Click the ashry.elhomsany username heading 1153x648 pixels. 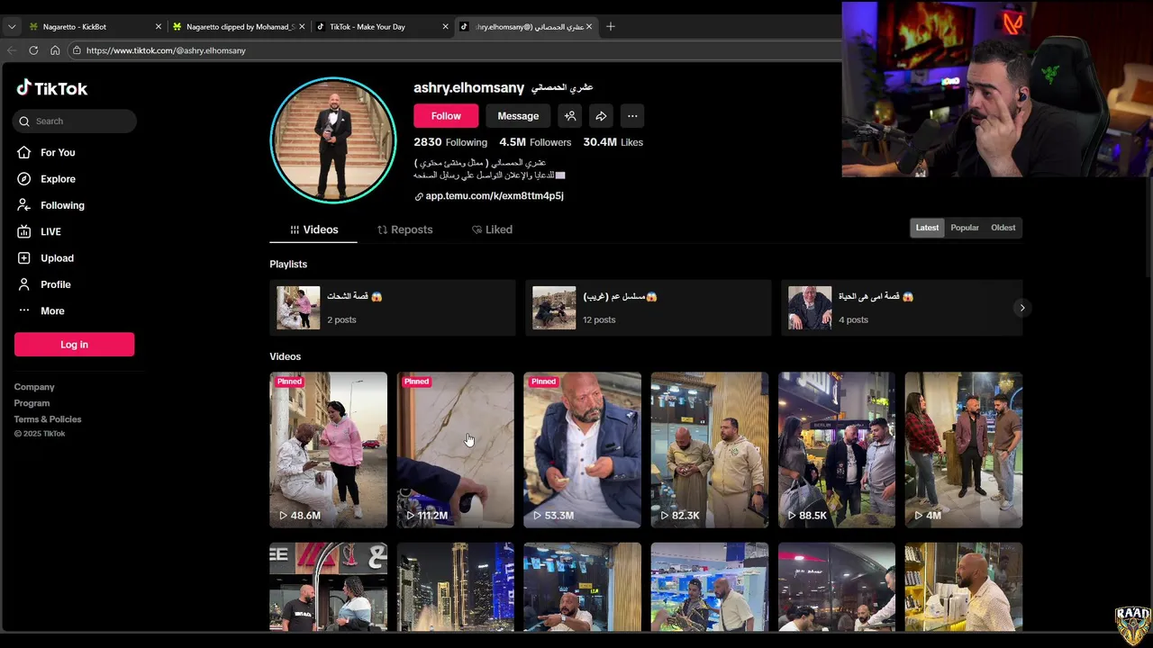coord(468,87)
